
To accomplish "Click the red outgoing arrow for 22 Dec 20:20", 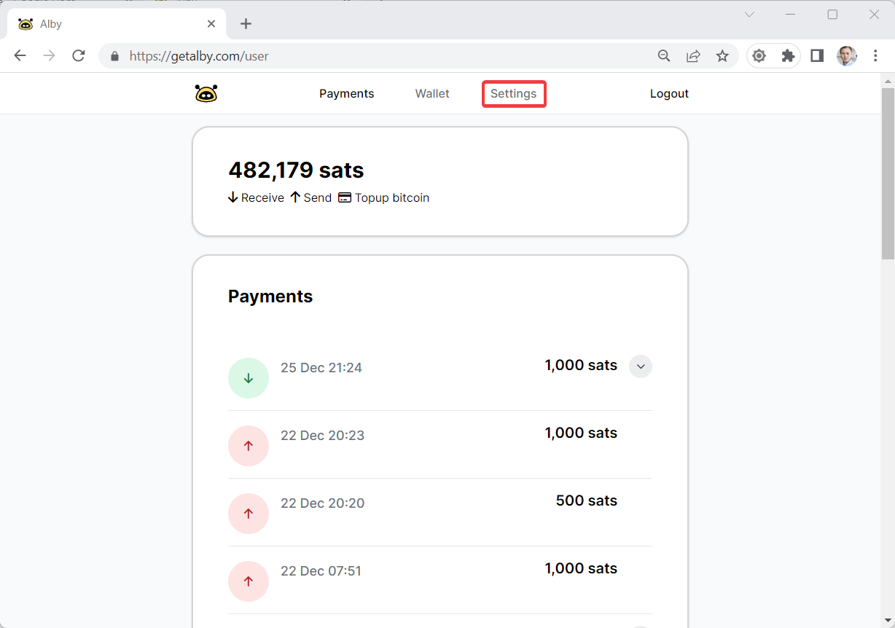I will point(249,514).
